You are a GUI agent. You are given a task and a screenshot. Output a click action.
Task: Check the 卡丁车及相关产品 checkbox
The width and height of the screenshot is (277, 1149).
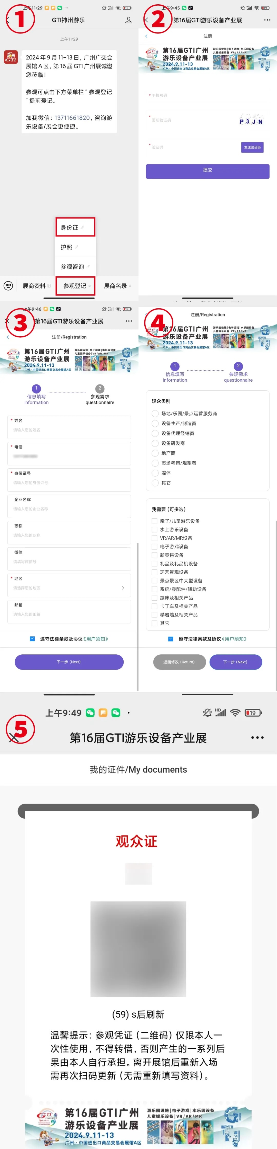pyautogui.click(x=154, y=606)
